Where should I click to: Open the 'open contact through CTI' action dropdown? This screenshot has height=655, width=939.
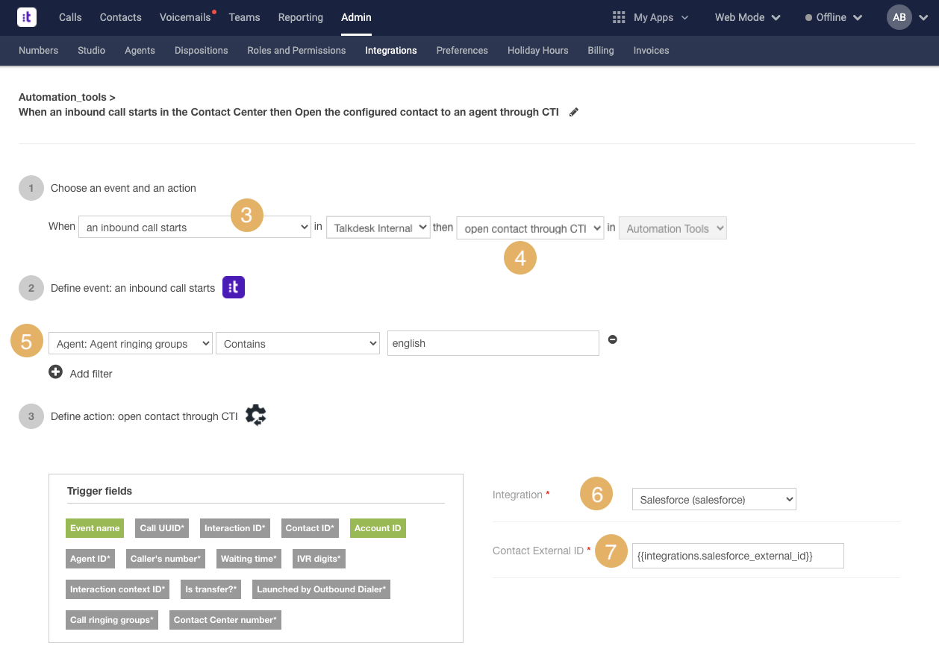pos(530,228)
